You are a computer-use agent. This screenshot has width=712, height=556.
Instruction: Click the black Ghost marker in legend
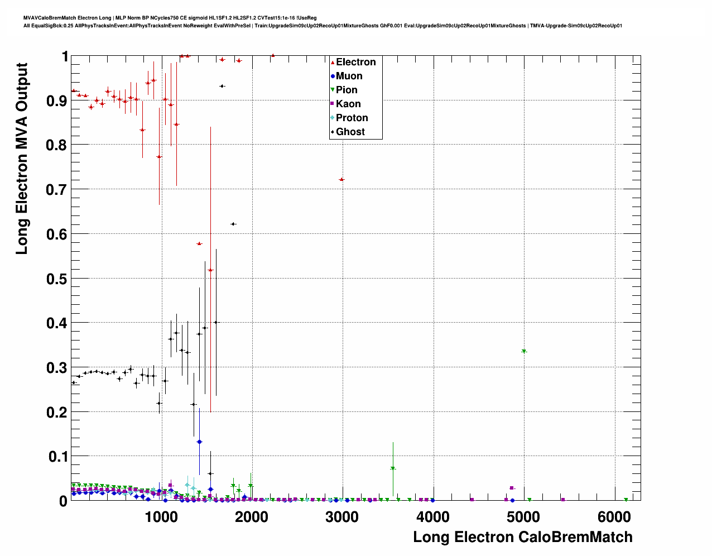[x=333, y=132]
